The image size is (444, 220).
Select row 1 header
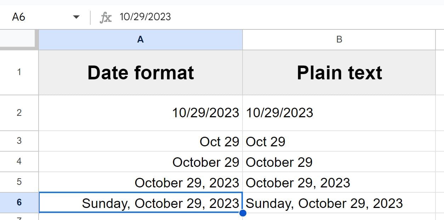(x=19, y=72)
